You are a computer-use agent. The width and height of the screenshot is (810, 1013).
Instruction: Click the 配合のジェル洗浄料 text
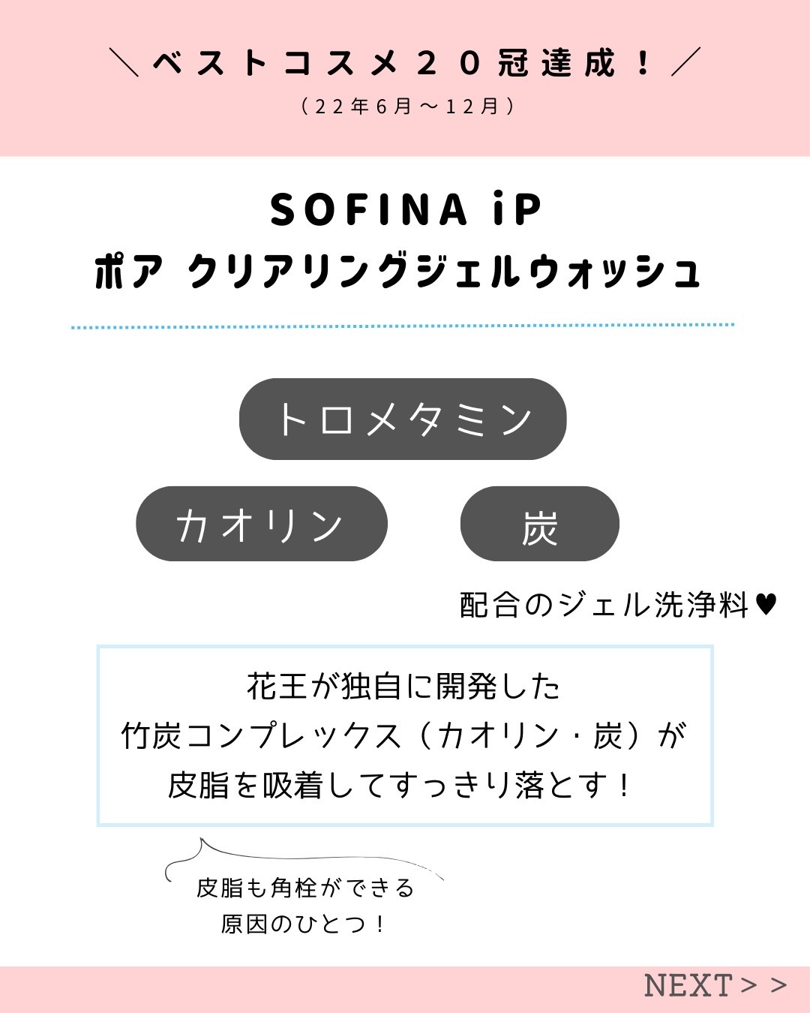click(x=604, y=605)
